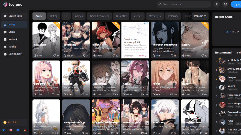241x135 pixels.
Task: Open Kasey the bully girl card
Action: tap(76, 117)
